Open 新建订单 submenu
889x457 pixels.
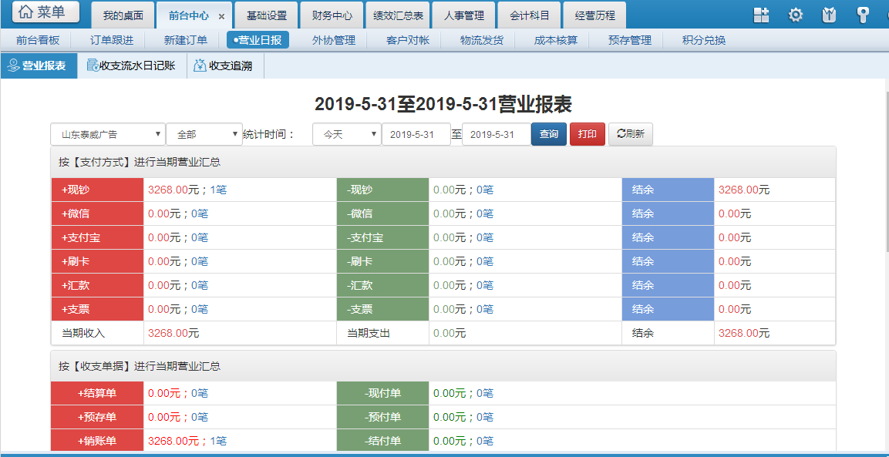coord(185,40)
